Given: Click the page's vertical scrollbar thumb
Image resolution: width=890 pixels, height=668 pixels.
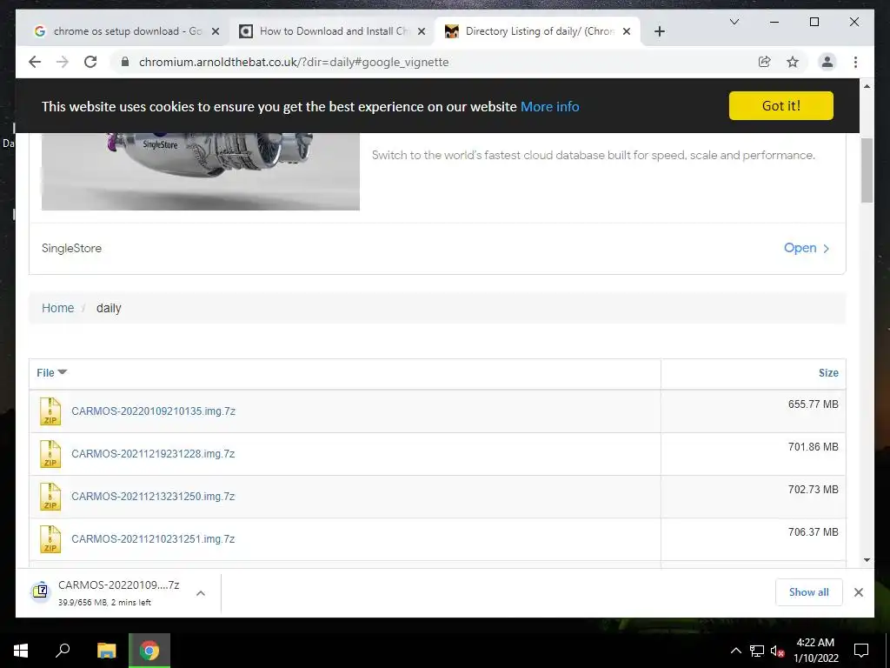Looking at the screenshot, I should pyautogui.click(x=867, y=170).
